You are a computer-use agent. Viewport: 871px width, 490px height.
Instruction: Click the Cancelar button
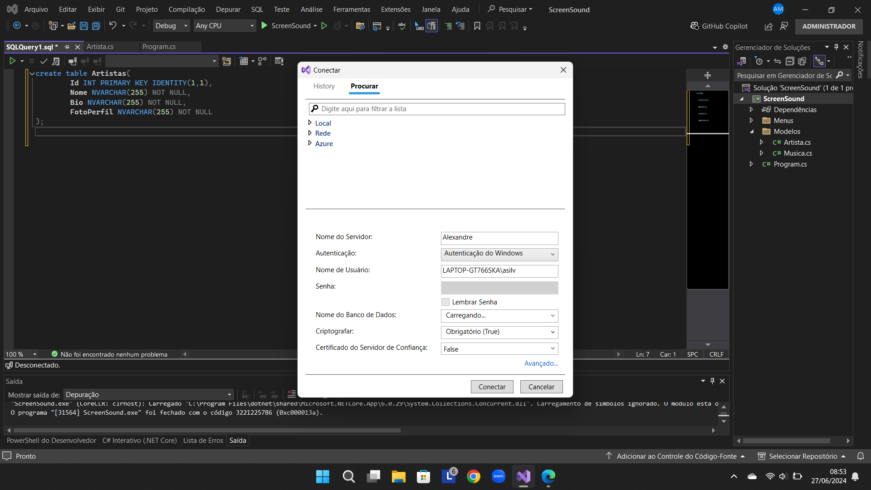541,387
